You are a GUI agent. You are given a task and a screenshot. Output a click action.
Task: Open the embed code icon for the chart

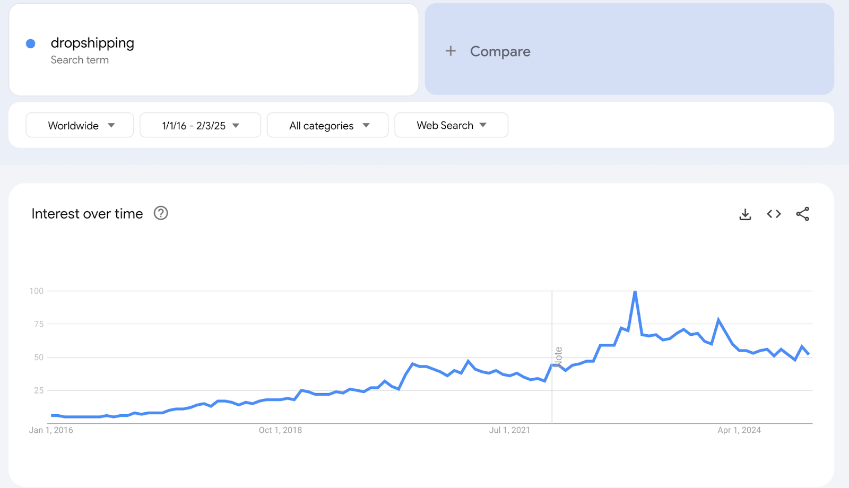click(774, 214)
